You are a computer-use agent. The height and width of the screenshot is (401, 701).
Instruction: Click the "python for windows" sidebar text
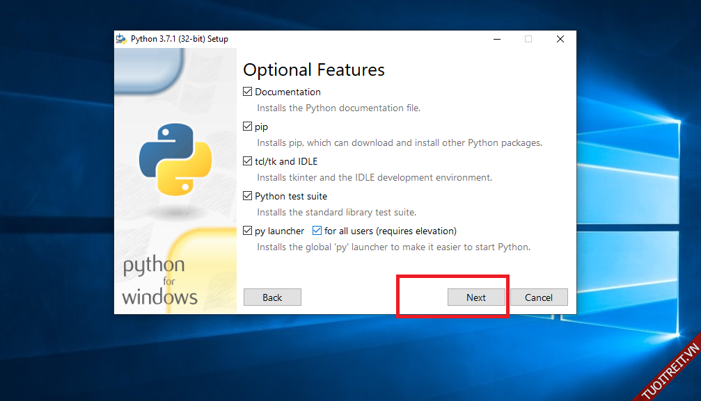click(x=159, y=281)
